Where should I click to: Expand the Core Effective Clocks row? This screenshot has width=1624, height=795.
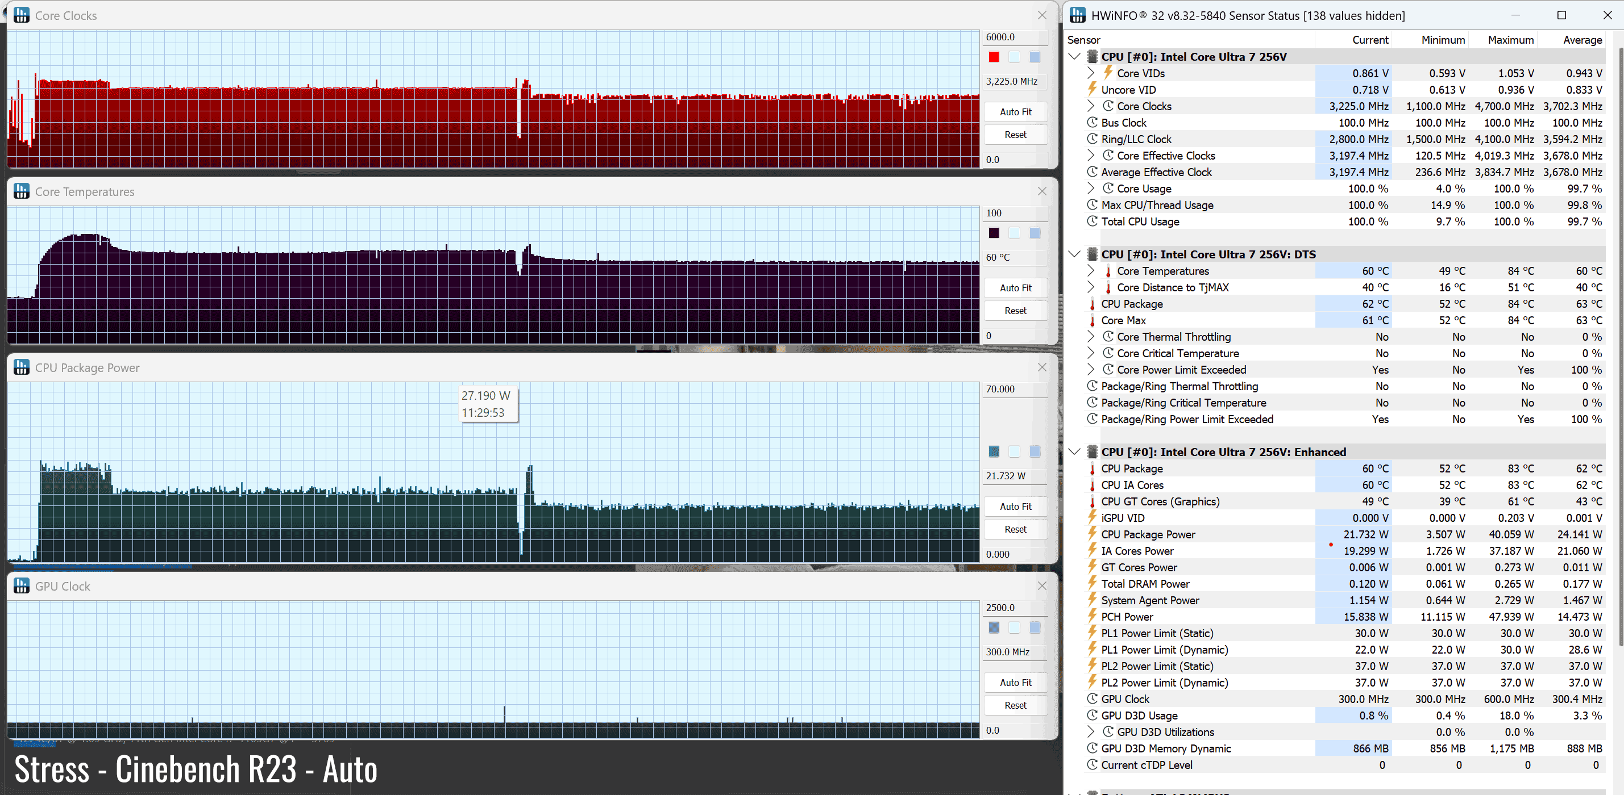tap(1091, 155)
